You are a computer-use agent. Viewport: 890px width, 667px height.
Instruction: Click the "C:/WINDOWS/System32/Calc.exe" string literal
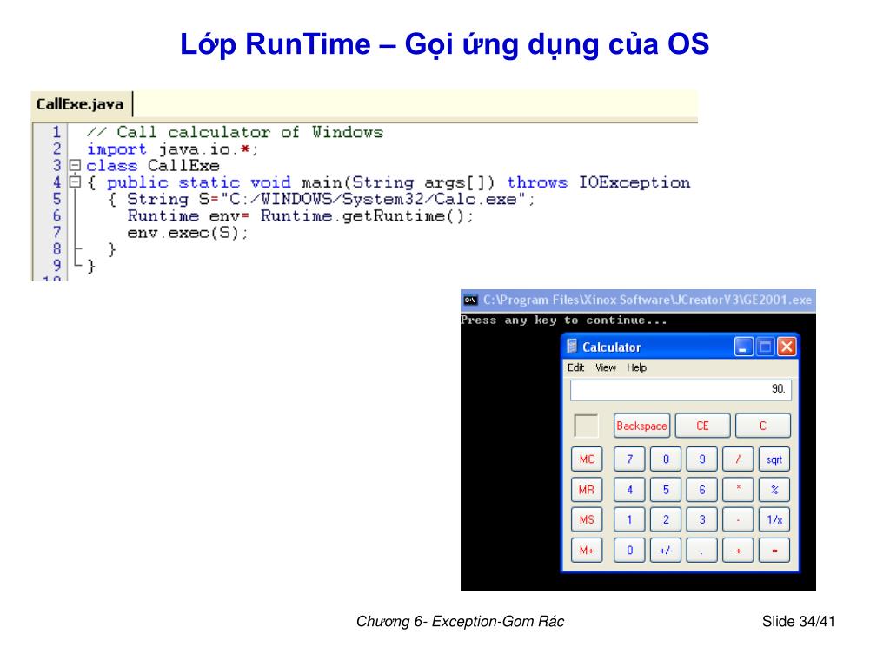pos(372,200)
